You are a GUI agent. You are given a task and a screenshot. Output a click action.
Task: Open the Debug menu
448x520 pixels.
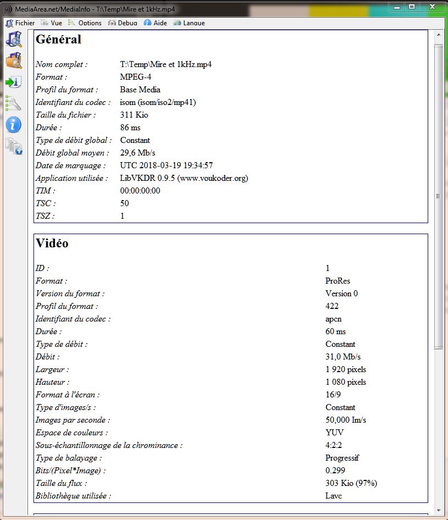coord(122,23)
